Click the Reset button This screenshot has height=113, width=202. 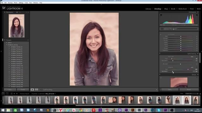pos(189,89)
